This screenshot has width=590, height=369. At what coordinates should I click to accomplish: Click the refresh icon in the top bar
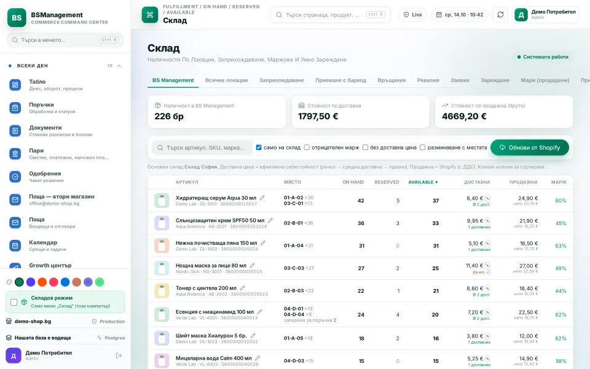500,15
